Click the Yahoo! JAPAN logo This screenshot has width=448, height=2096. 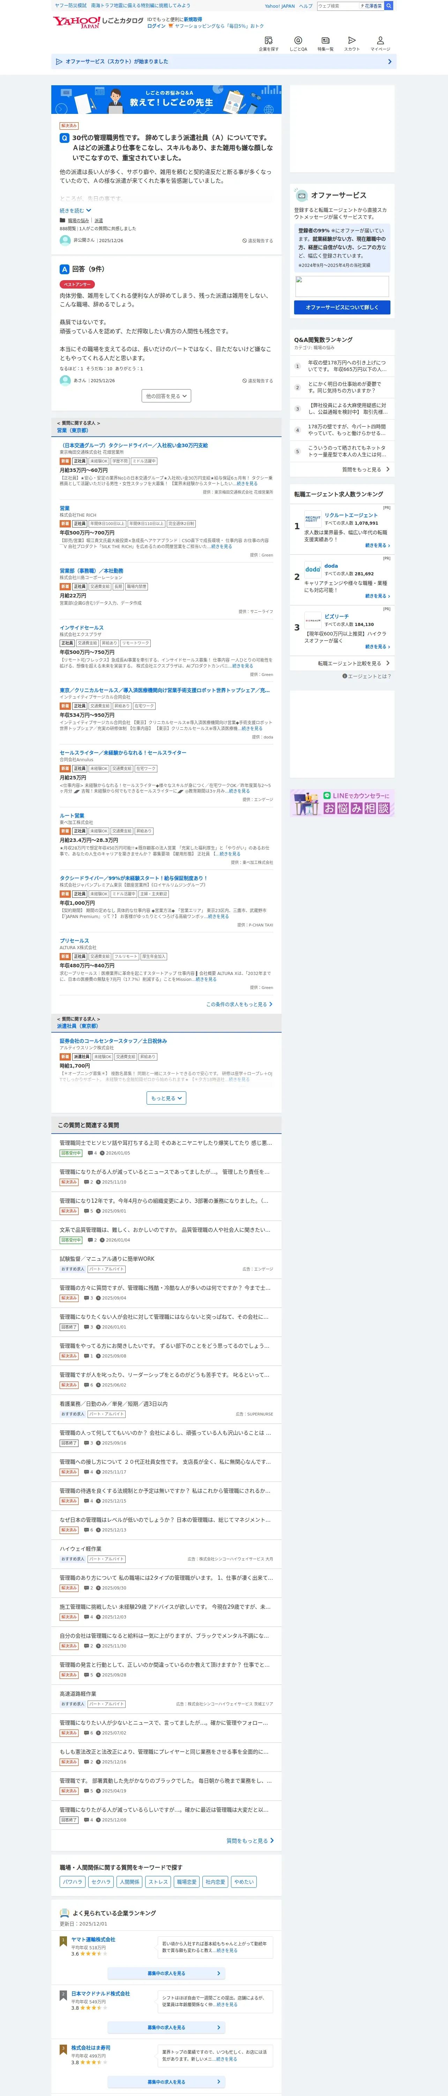tap(76, 22)
